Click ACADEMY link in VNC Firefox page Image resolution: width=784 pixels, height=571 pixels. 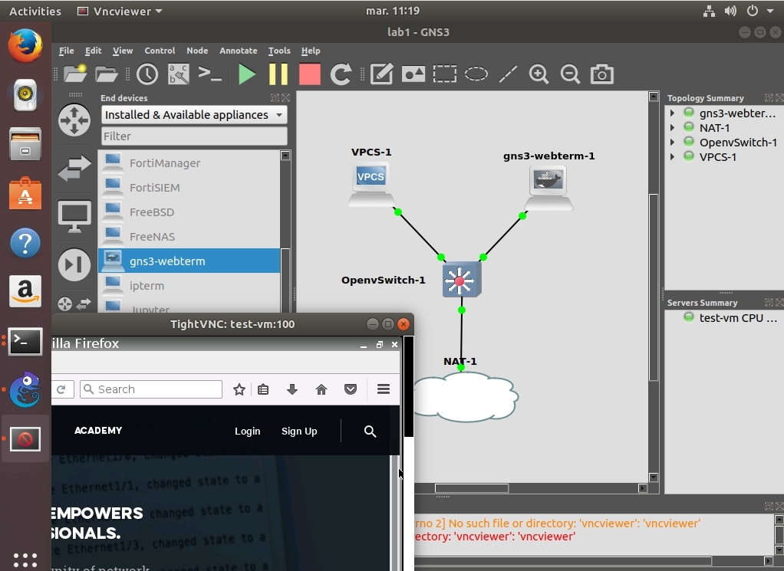[x=98, y=430]
